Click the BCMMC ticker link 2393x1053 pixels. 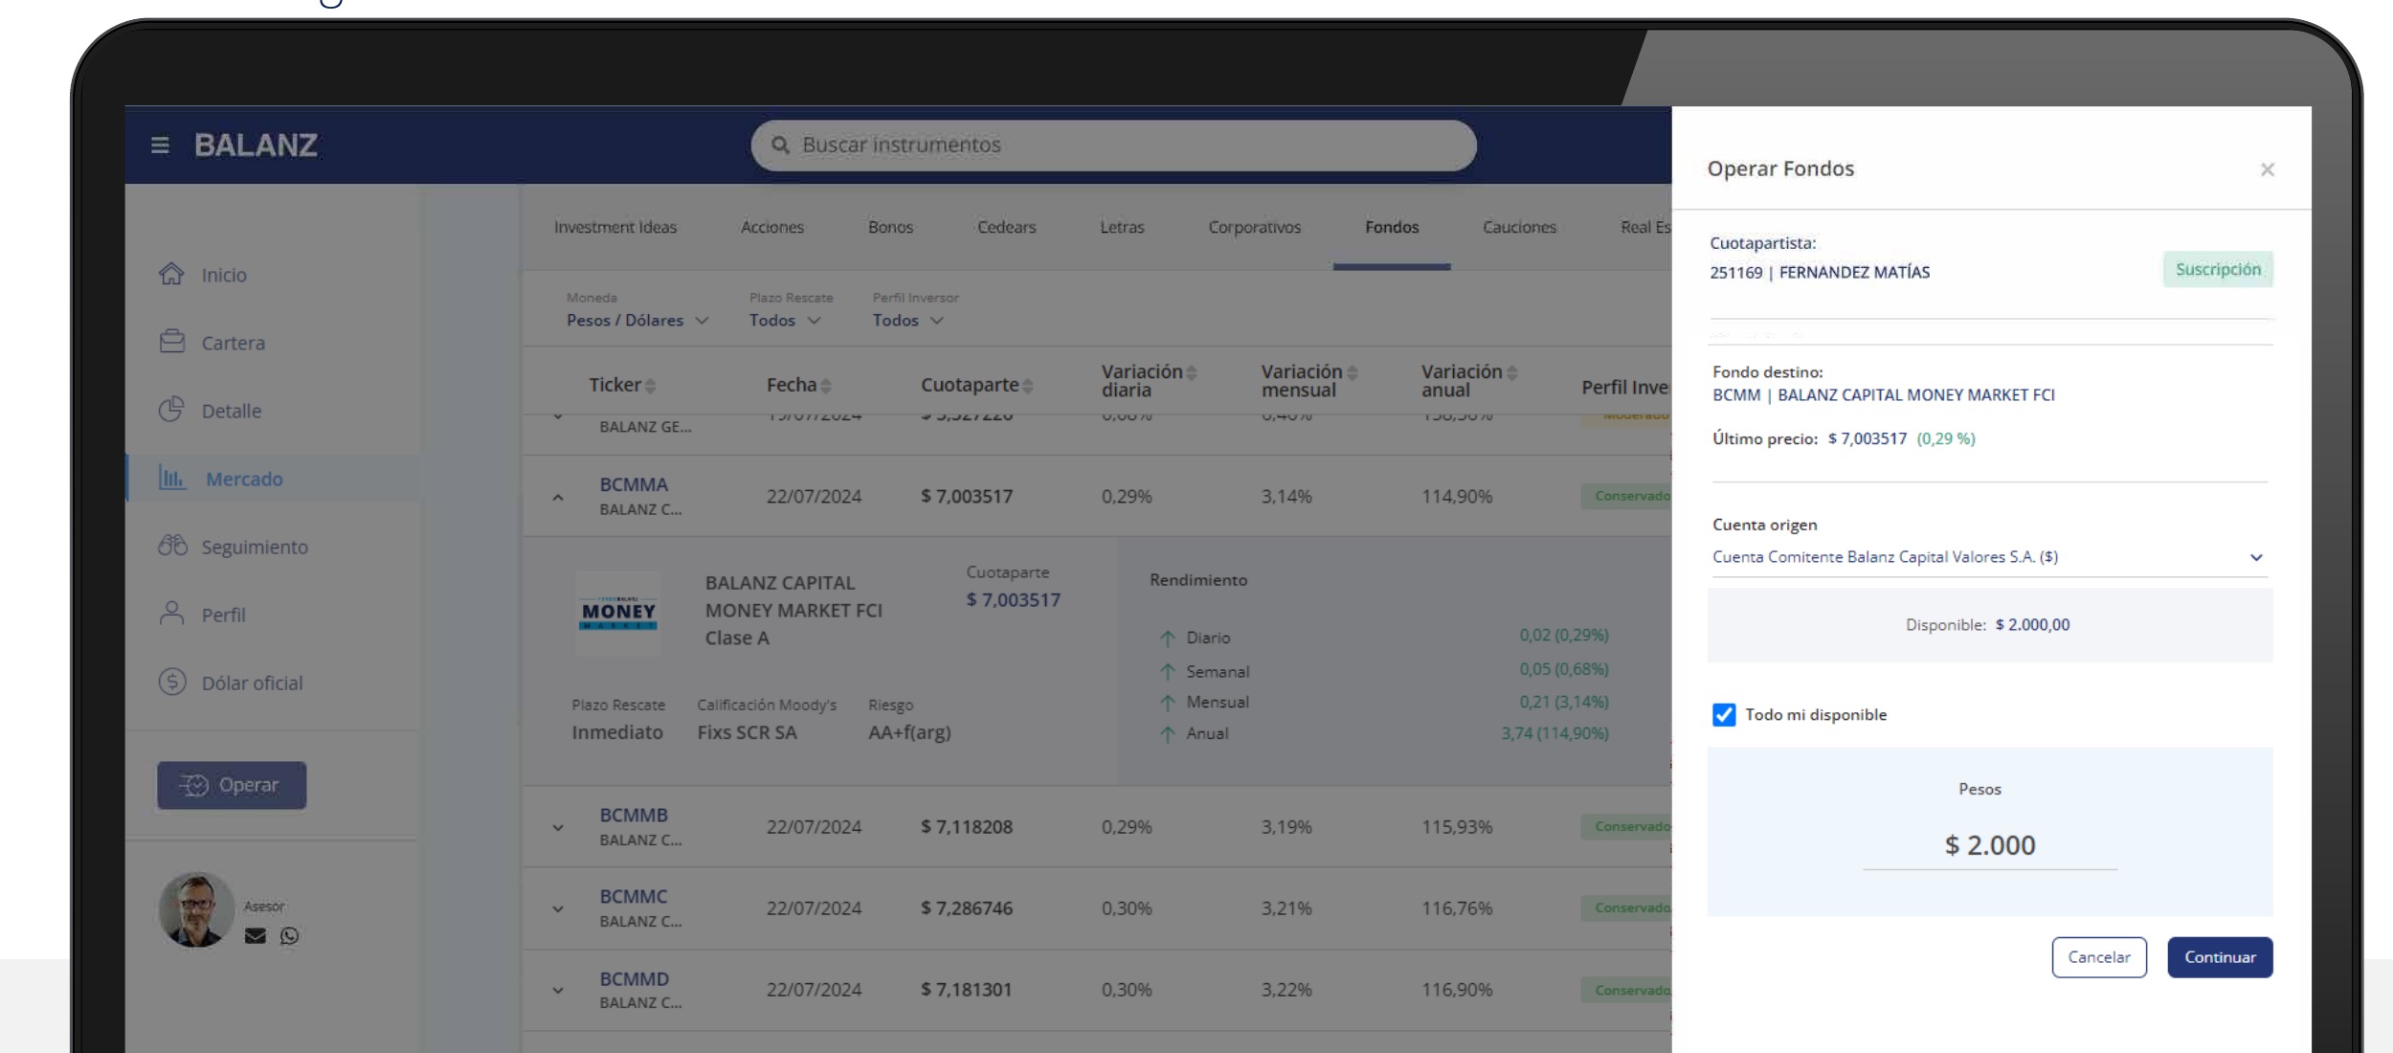tap(634, 896)
